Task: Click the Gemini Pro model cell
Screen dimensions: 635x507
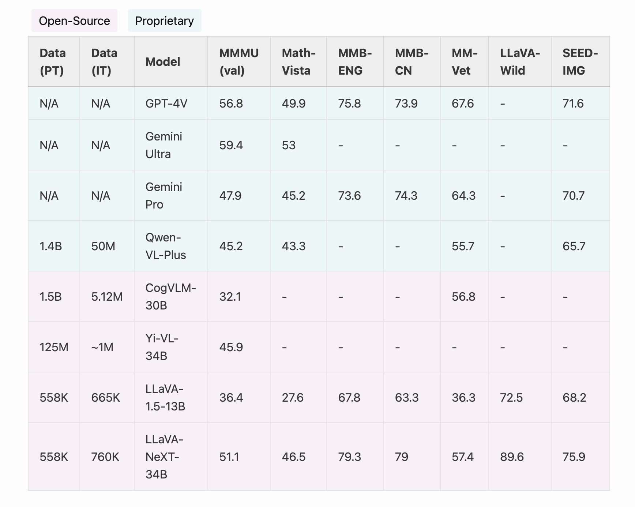Action: point(164,196)
